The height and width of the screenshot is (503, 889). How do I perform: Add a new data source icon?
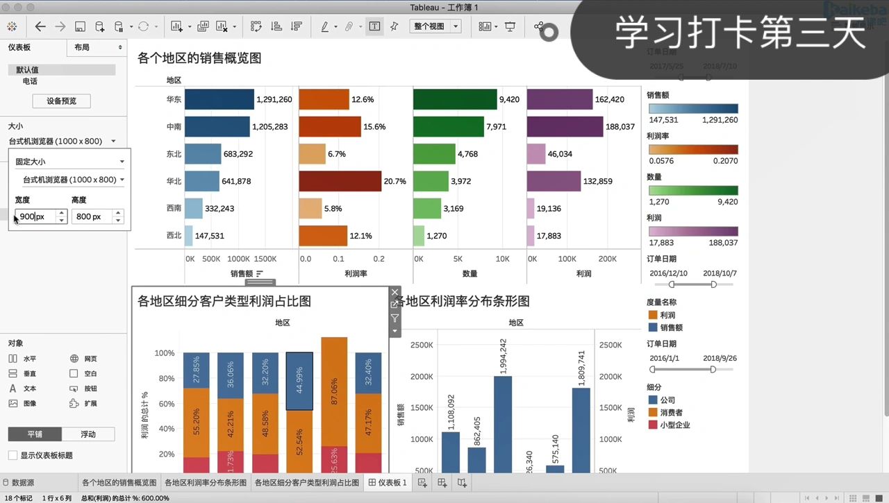[x=99, y=26]
